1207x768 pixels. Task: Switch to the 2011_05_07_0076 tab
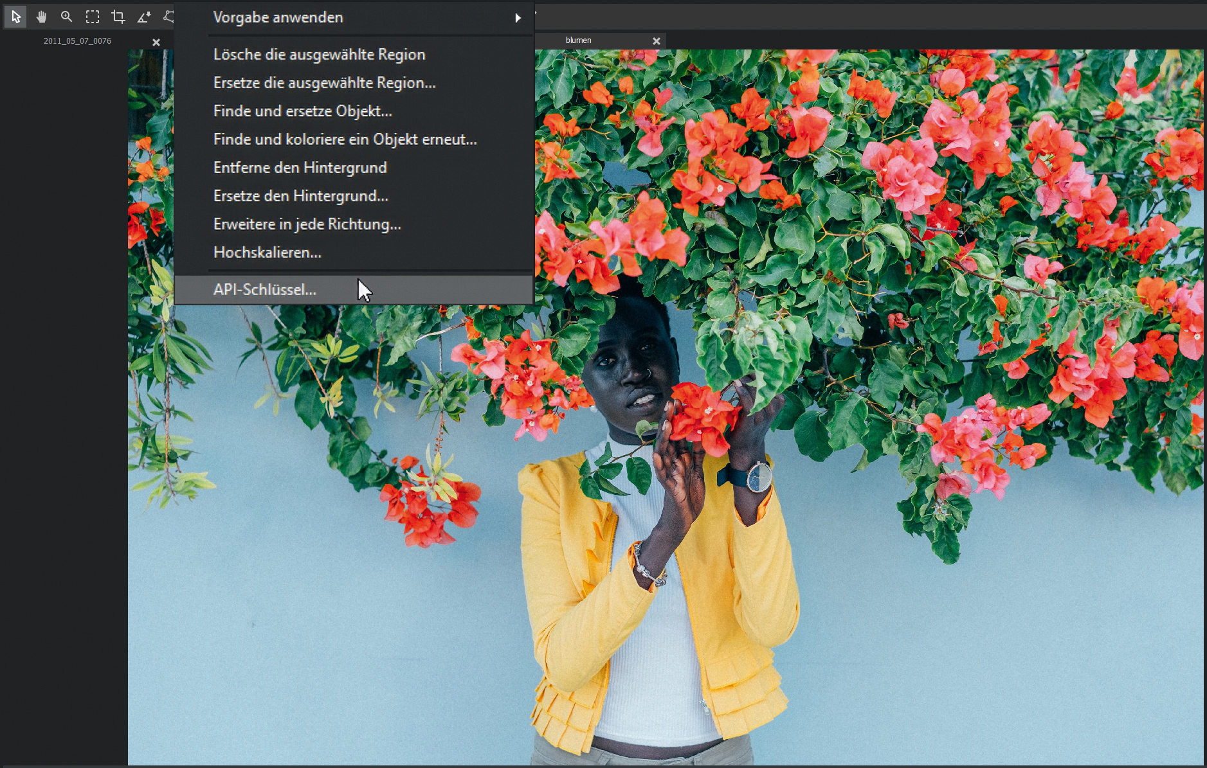pos(77,41)
